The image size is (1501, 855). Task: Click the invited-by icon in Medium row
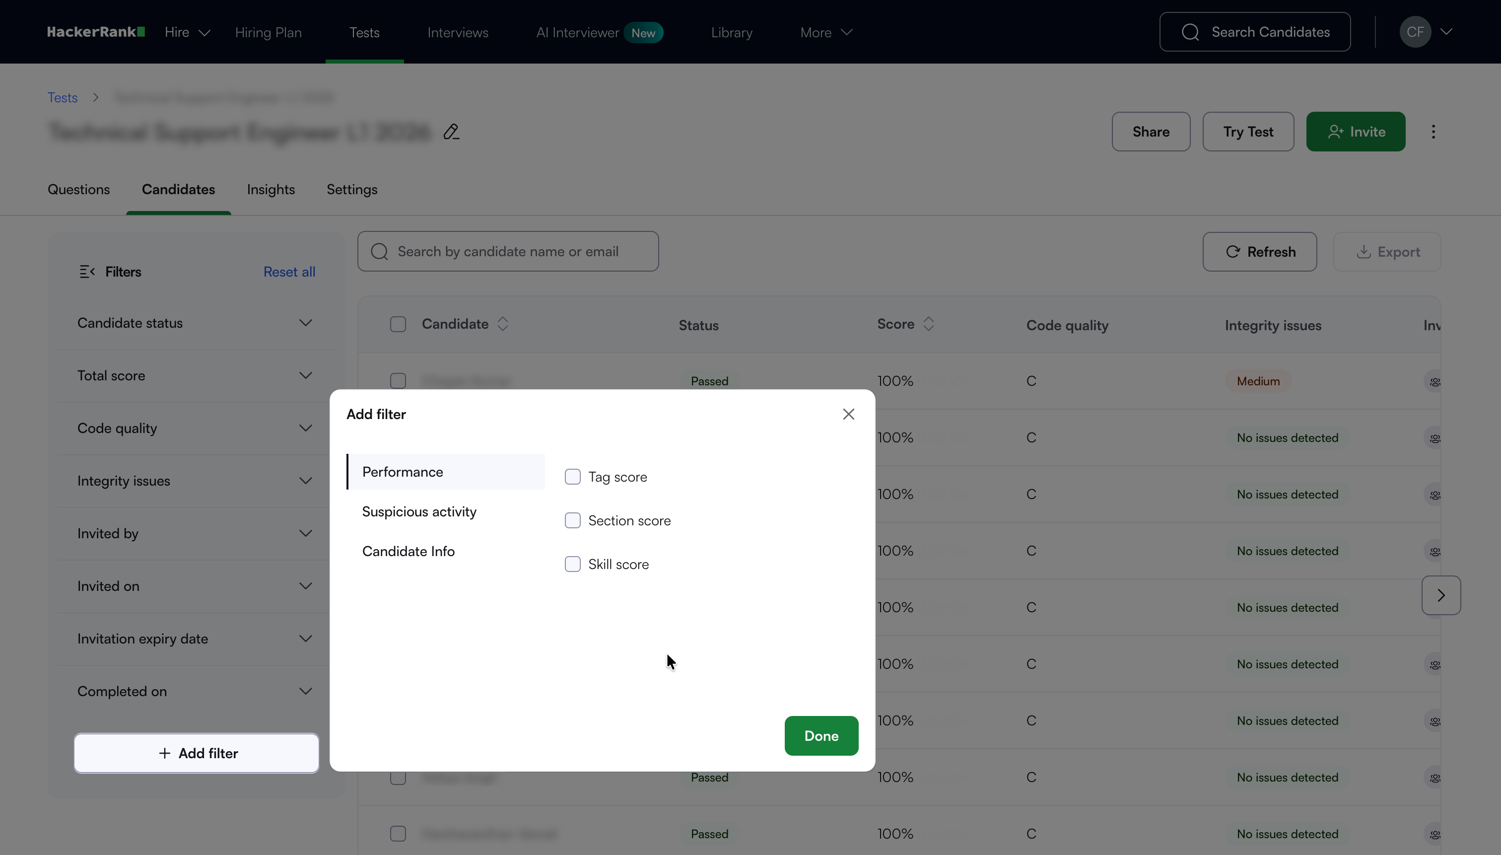point(1434,381)
